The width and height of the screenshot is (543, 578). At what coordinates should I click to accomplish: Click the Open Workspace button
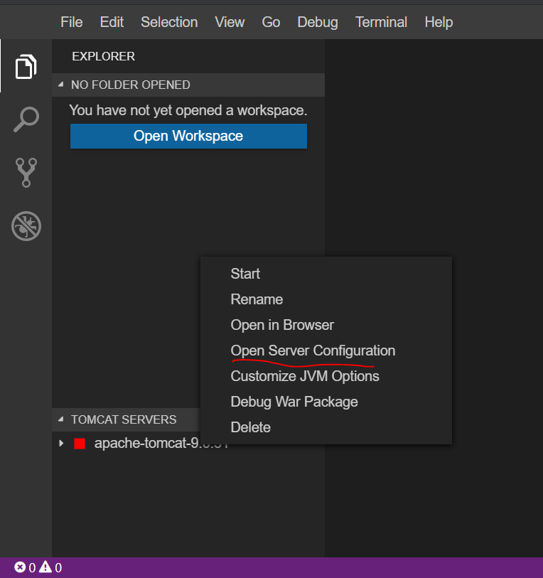tap(188, 136)
